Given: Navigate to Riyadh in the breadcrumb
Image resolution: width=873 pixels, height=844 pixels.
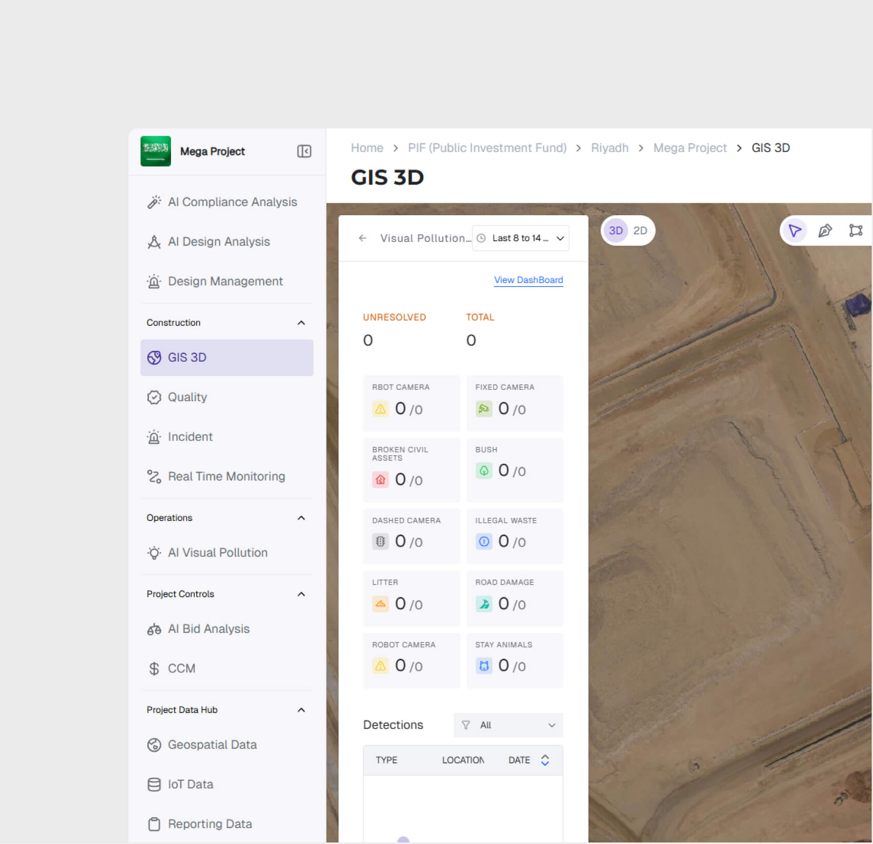Looking at the screenshot, I should pyautogui.click(x=610, y=147).
